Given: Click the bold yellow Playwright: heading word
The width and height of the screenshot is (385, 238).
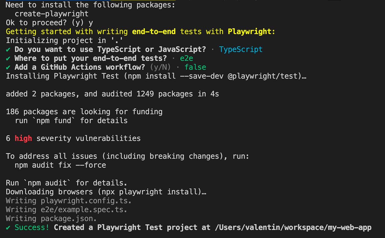Looking at the screenshot, I should tap(251, 32).
